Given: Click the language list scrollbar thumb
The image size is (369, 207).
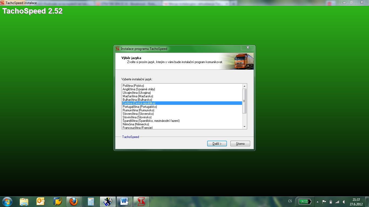Looking at the screenshot, I should 244,101.
